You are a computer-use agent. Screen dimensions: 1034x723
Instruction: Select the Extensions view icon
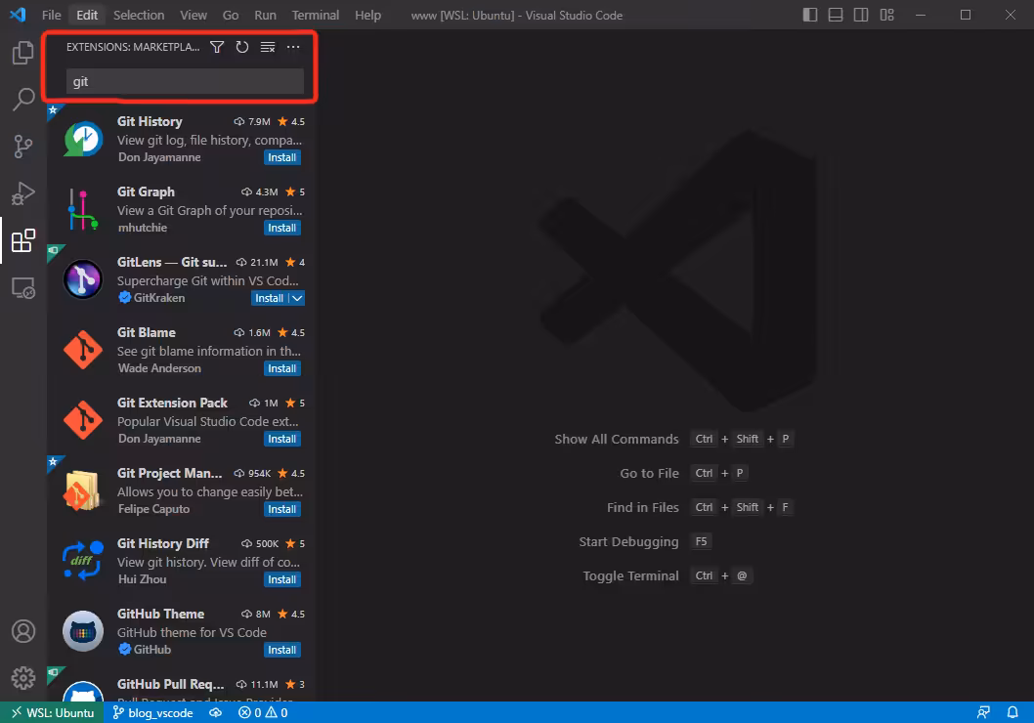click(x=23, y=240)
